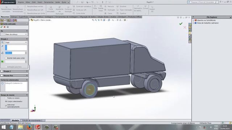This screenshot has height=130, width=232.
Task: Switch to the Esboço tab
Action: click(14, 17)
